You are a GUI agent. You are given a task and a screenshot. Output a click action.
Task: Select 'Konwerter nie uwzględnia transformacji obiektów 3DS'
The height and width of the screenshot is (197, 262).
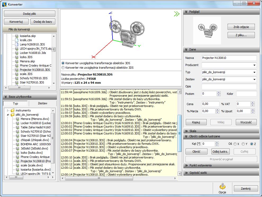point(63,68)
